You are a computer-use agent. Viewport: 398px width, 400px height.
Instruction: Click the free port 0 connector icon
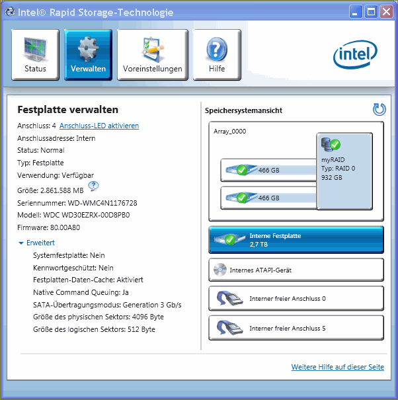[x=229, y=298]
